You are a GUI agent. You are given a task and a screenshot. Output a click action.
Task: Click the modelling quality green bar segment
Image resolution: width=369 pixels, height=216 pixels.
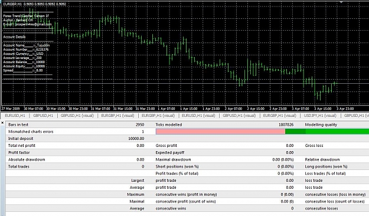click(x=327, y=132)
